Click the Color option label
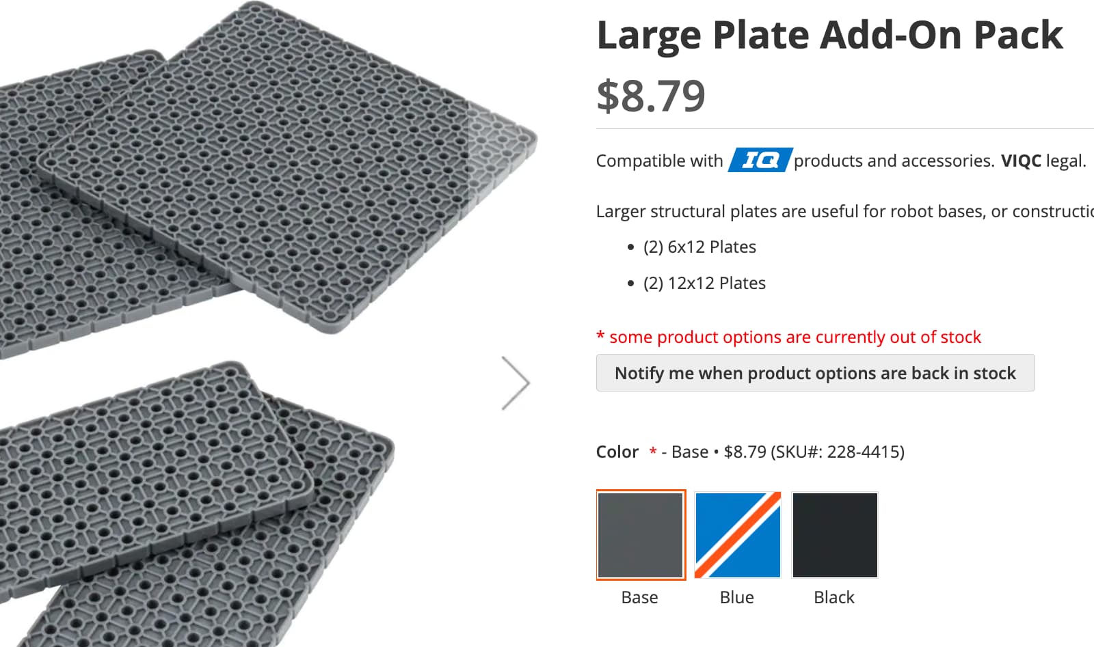 tap(617, 452)
